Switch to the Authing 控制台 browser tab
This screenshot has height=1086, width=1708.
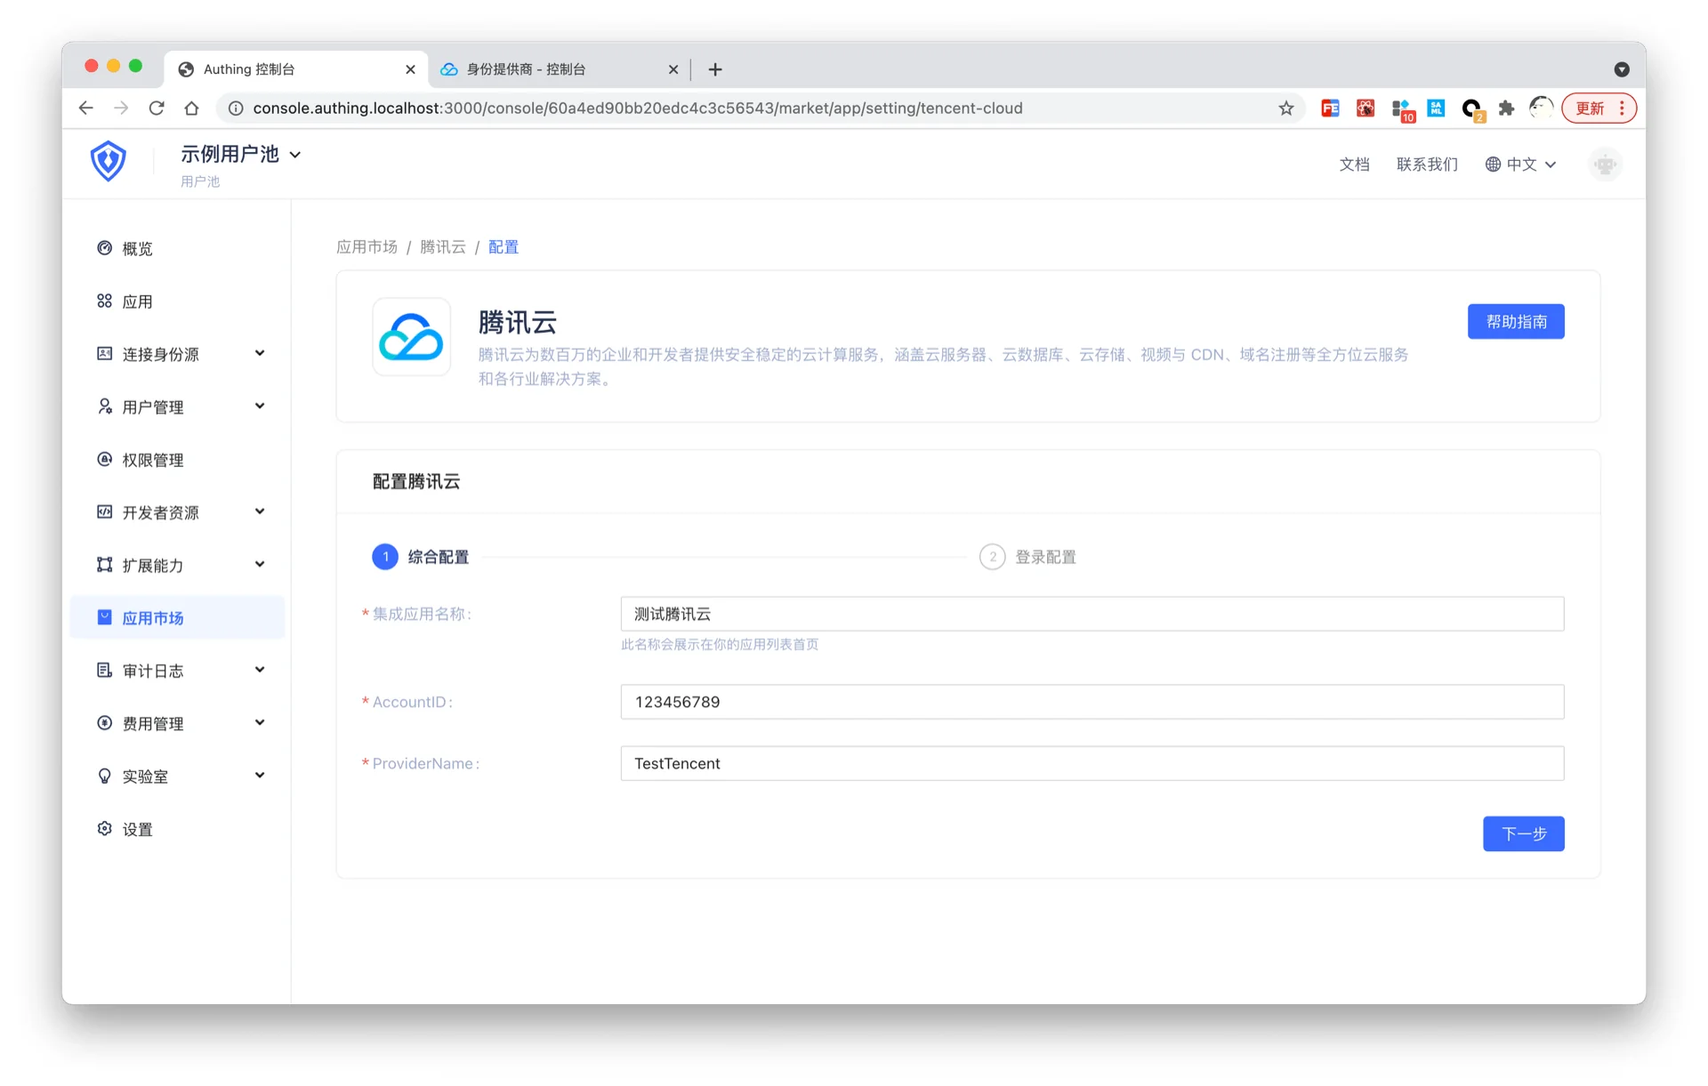pos(295,69)
